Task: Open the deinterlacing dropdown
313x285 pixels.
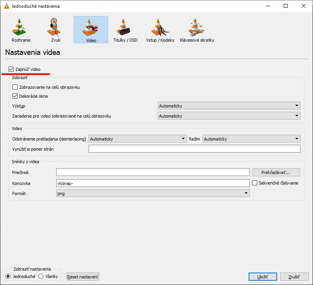Action: pos(137,139)
